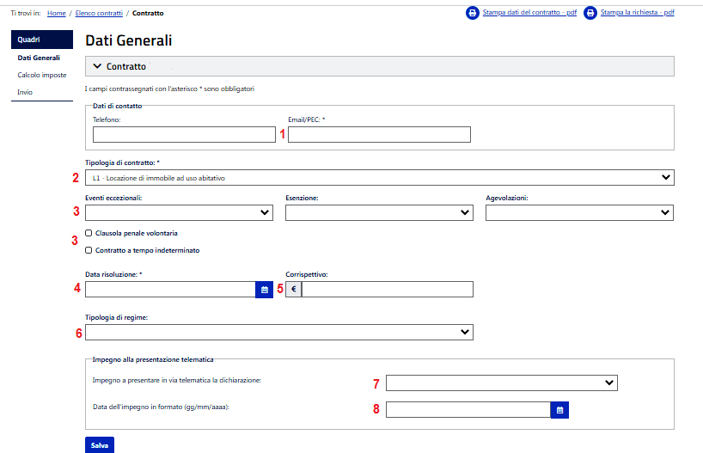Open calendar picker for Data risoluzione
The image size is (703, 453).
(265, 290)
